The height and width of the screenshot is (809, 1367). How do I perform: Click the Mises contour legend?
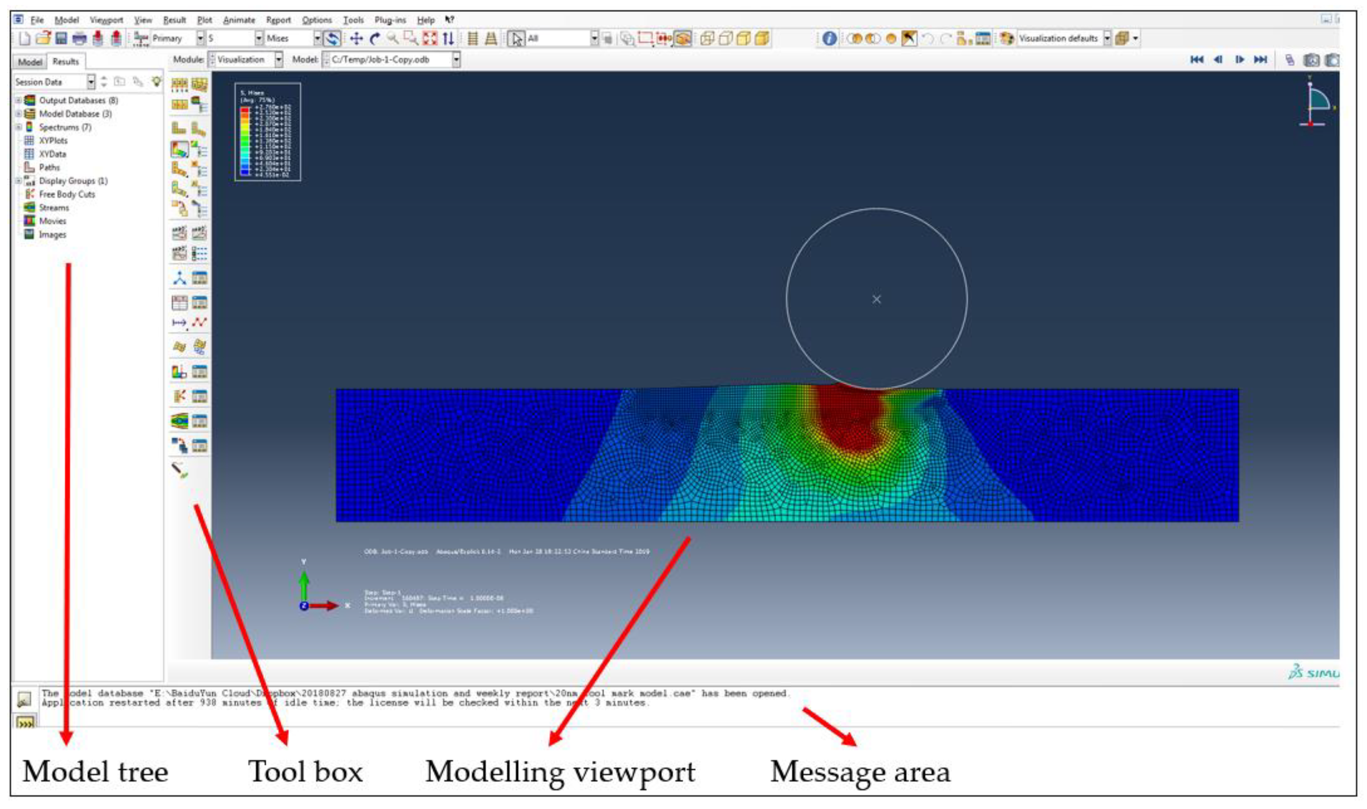point(267,131)
